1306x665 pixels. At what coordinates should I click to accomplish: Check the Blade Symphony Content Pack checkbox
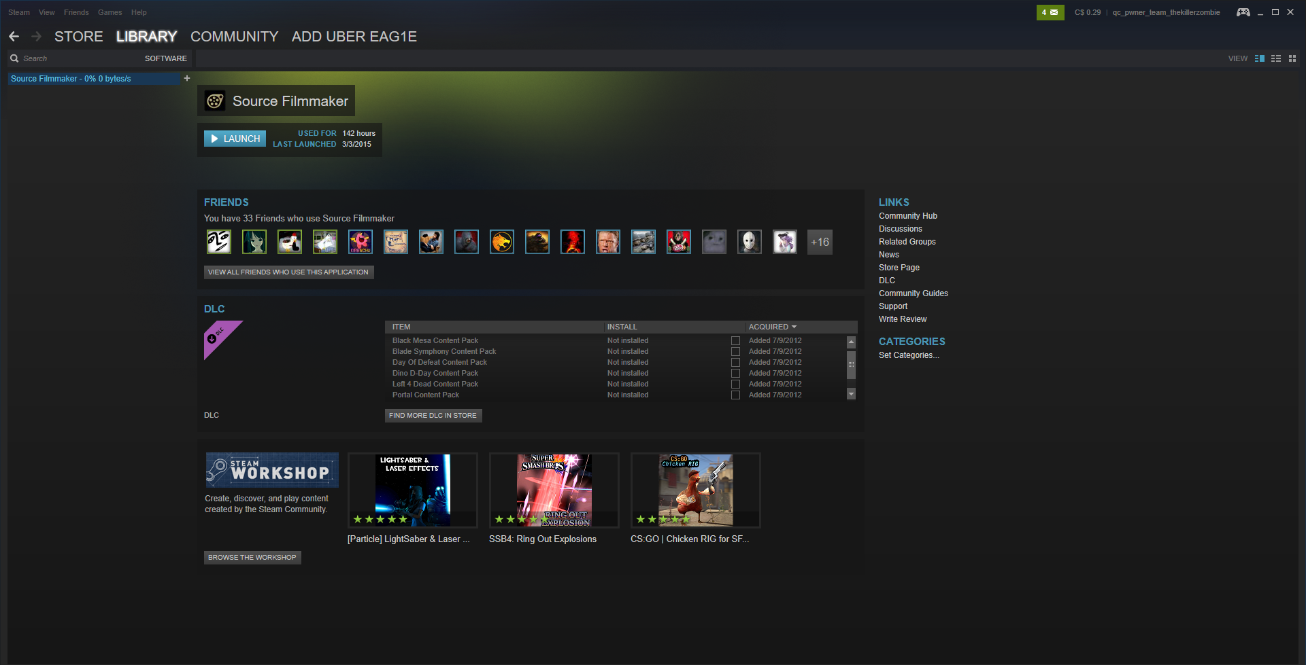[x=735, y=352]
